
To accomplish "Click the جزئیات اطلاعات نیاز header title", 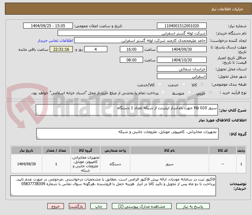I will (227, 9).
